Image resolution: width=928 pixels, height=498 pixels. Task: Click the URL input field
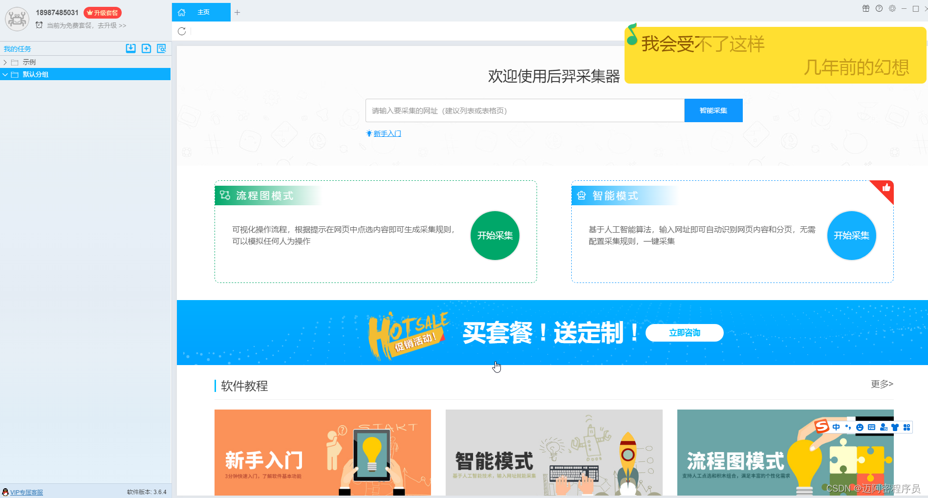coord(525,110)
